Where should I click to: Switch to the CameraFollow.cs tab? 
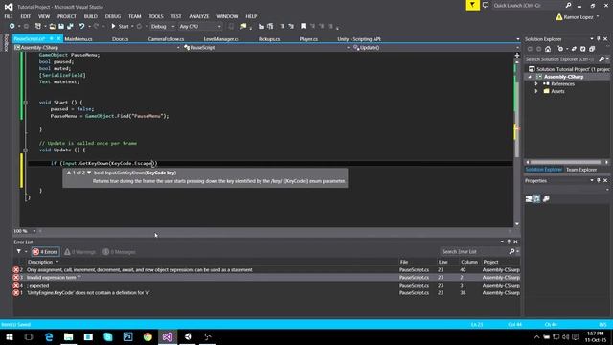click(166, 39)
